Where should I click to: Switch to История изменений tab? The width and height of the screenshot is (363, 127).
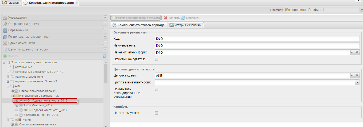(186, 25)
